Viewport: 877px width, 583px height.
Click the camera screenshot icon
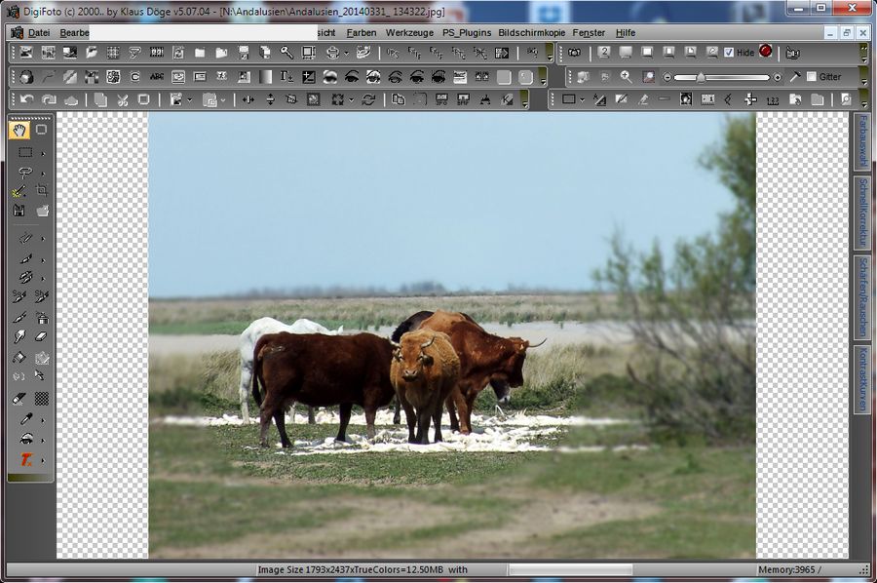coord(575,53)
